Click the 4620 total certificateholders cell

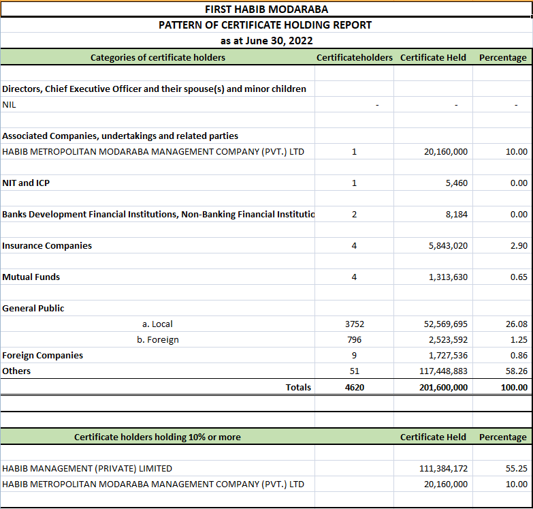(355, 387)
